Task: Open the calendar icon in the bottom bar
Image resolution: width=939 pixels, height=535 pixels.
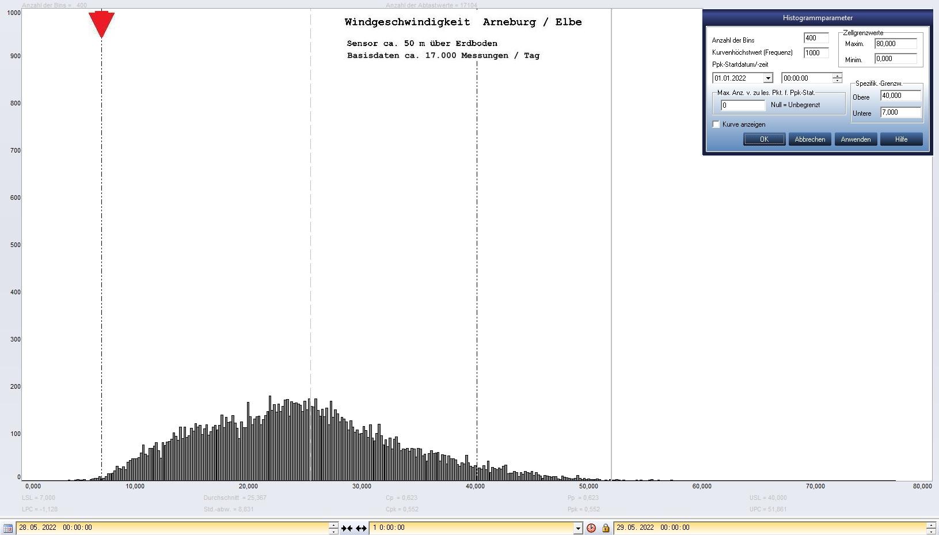Action: tap(7, 528)
